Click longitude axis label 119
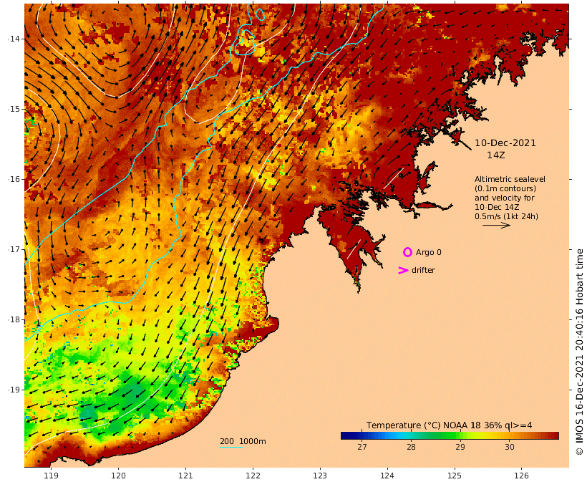Viewport: 587px width, 487px height. 51,476
